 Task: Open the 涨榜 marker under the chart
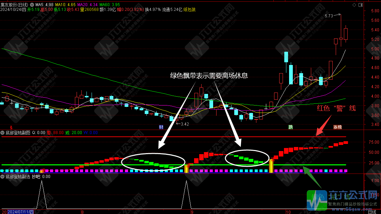coord(337,127)
